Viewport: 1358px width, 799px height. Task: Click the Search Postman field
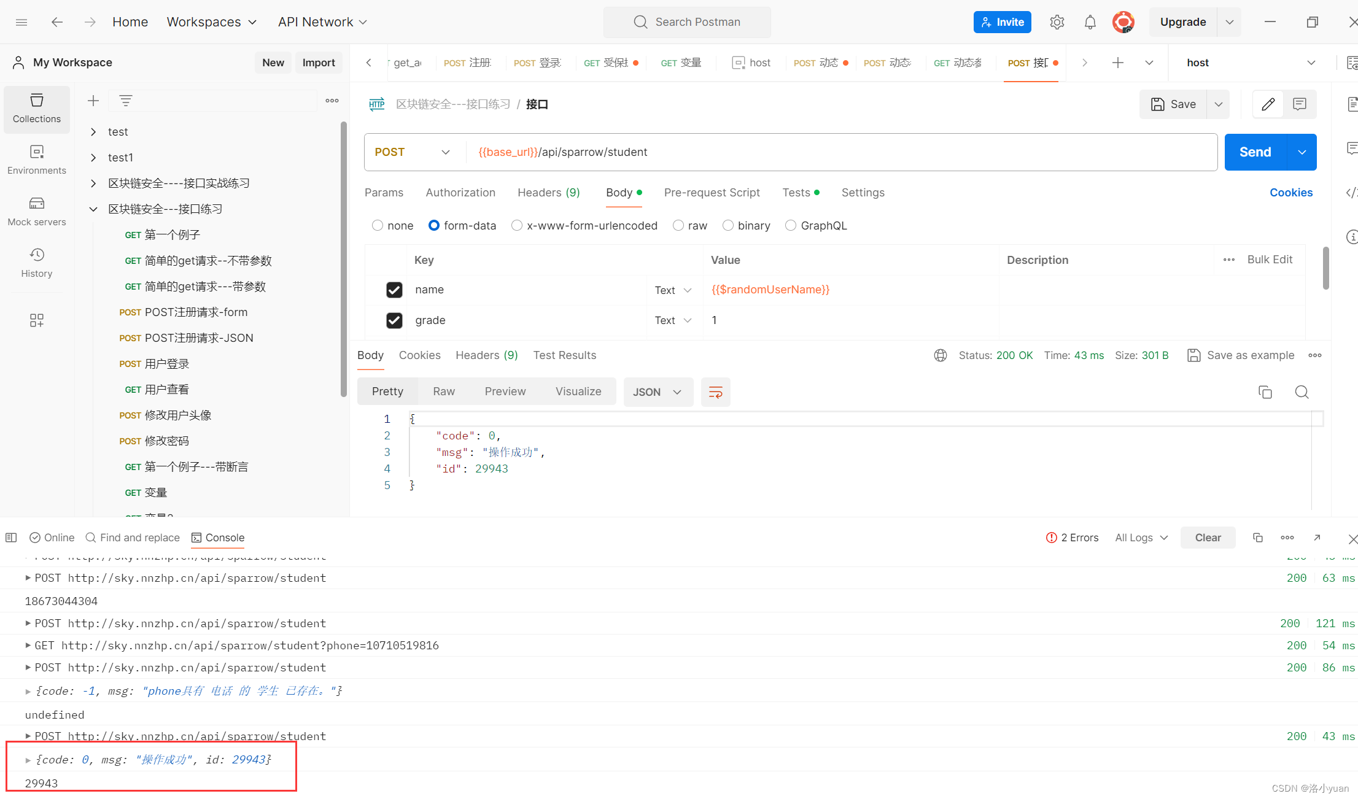click(687, 22)
